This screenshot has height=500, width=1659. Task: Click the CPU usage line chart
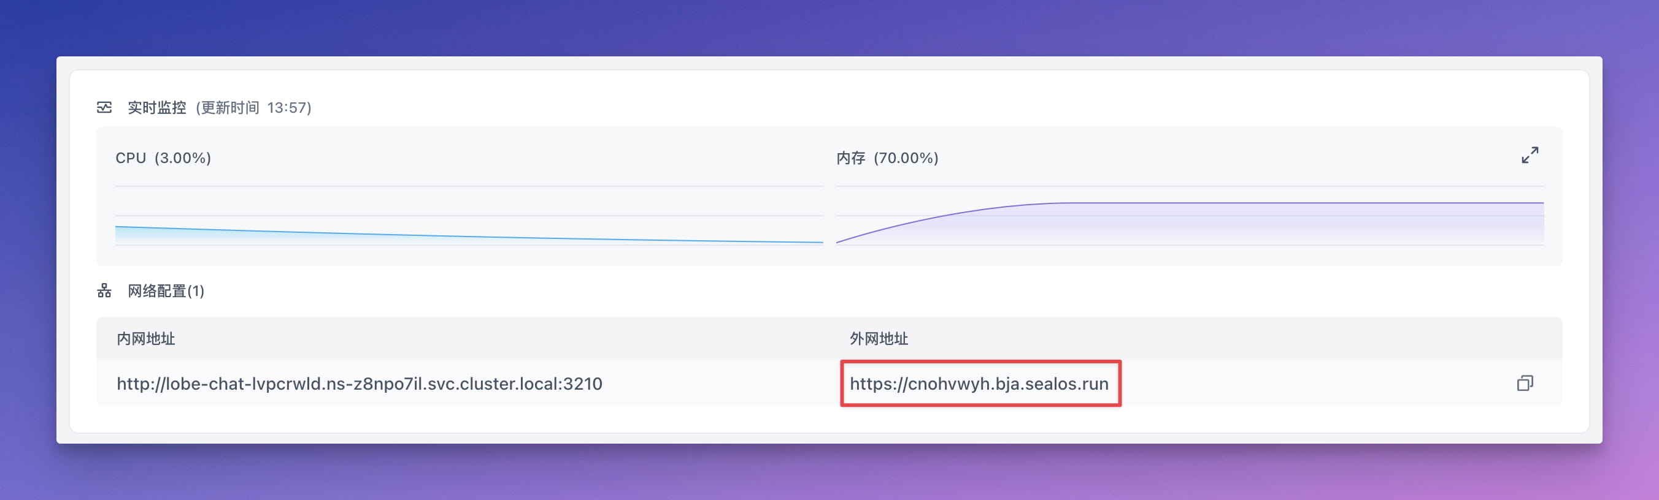pyautogui.click(x=469, y=216)
